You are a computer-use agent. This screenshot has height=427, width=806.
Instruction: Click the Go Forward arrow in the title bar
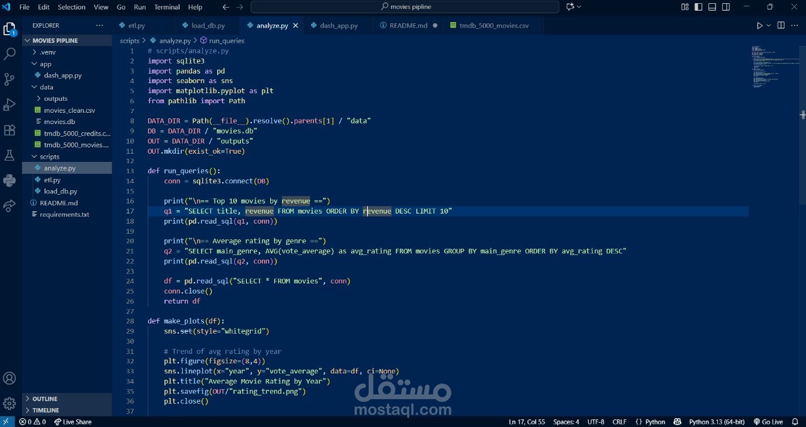[239, 7]
